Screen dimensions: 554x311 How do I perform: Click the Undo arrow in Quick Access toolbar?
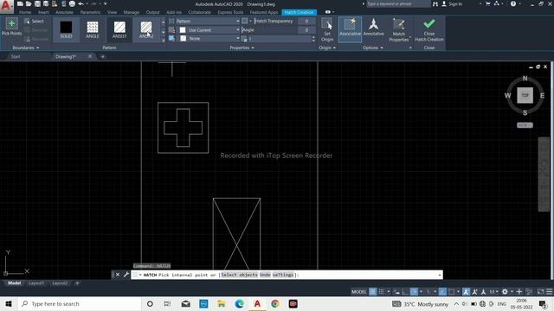81,3
